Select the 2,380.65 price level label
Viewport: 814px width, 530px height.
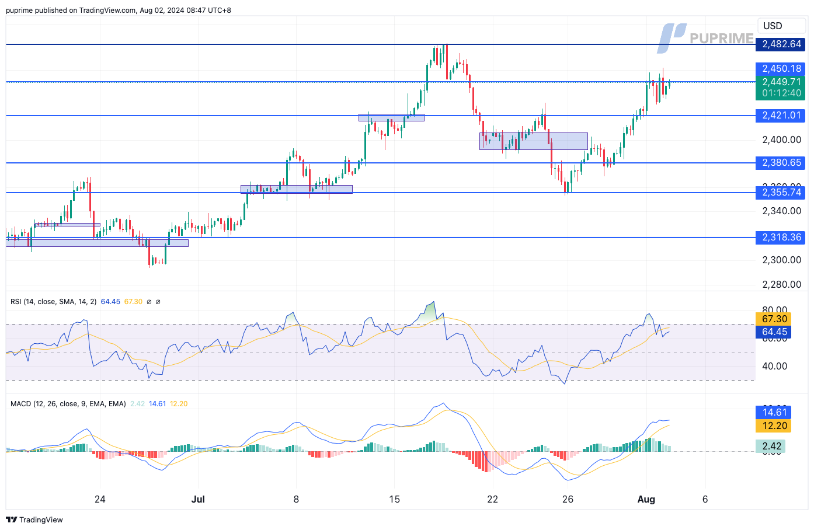coord(780,163)
